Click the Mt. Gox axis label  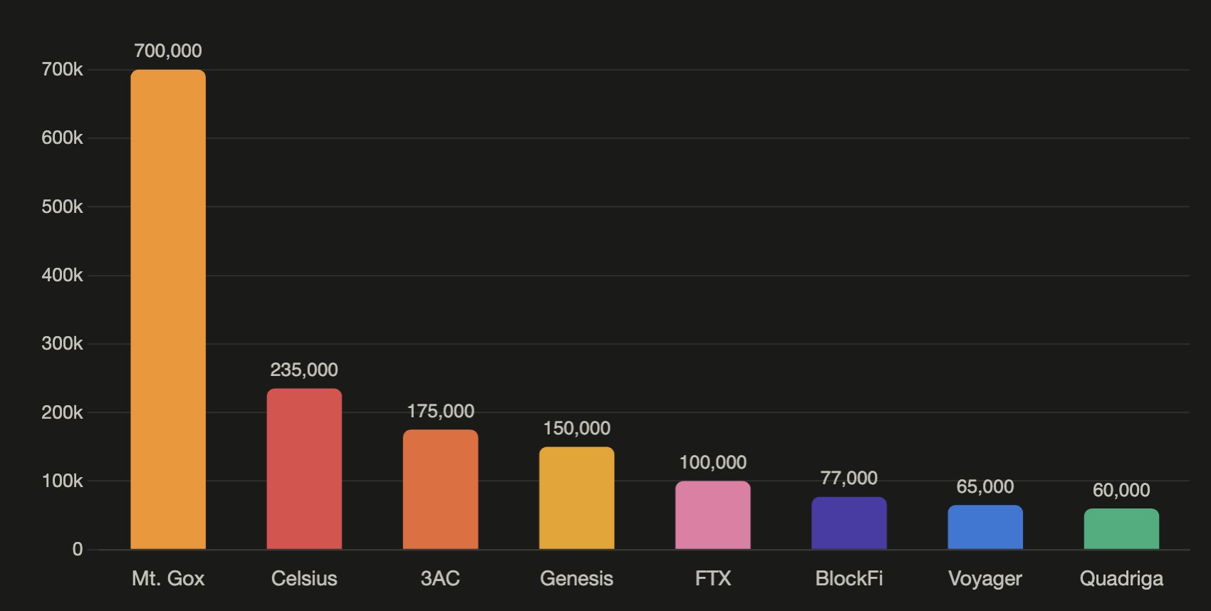click(168, 578)
